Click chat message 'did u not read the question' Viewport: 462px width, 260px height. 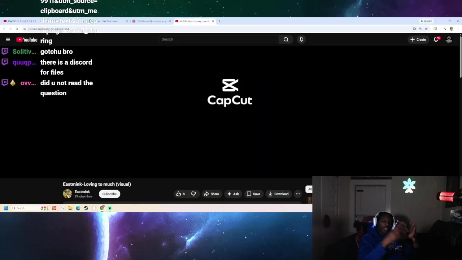coord(66,88)
